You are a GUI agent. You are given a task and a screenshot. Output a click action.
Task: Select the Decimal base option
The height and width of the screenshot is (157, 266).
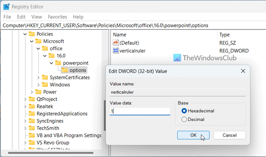[184, 119]
